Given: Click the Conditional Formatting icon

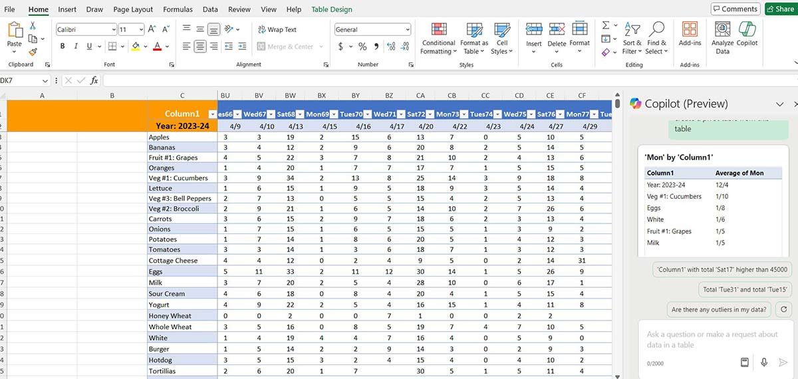Looking at the screenshot, I should click(x=438, y=30).
